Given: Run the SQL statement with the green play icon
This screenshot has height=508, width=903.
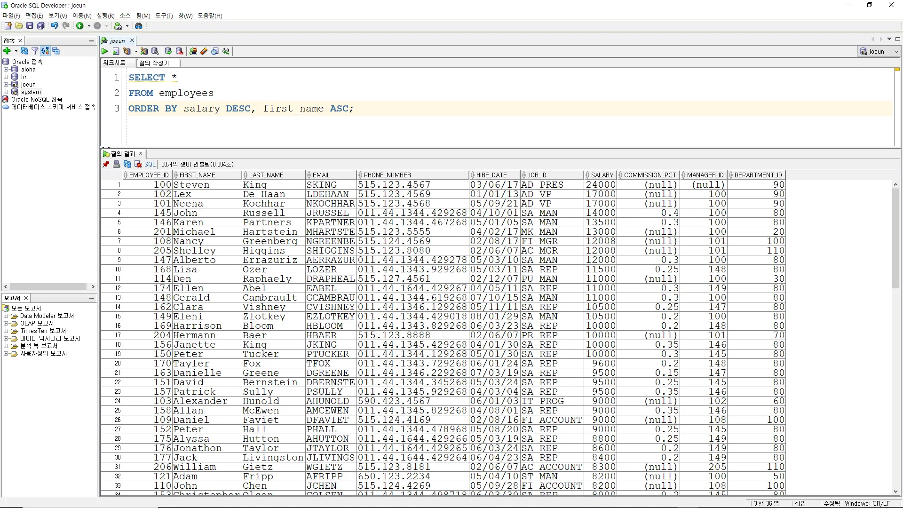Looking at the screenshot, I should 105,51.
